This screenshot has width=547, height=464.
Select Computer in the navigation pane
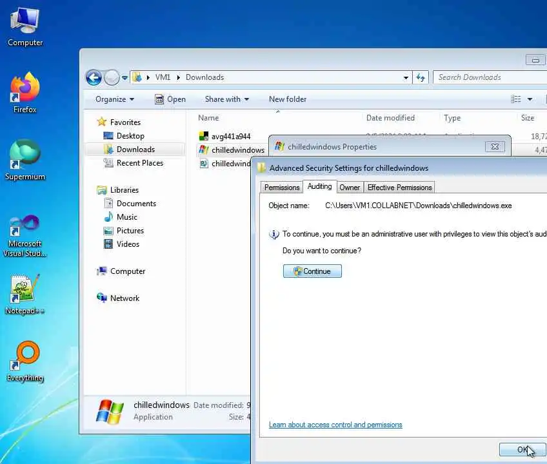[x=121, y=271]
